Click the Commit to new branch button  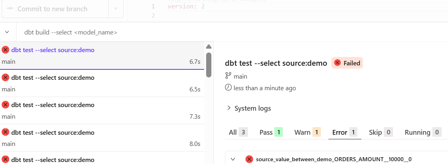pyautogui.click(x=55, y=8)
